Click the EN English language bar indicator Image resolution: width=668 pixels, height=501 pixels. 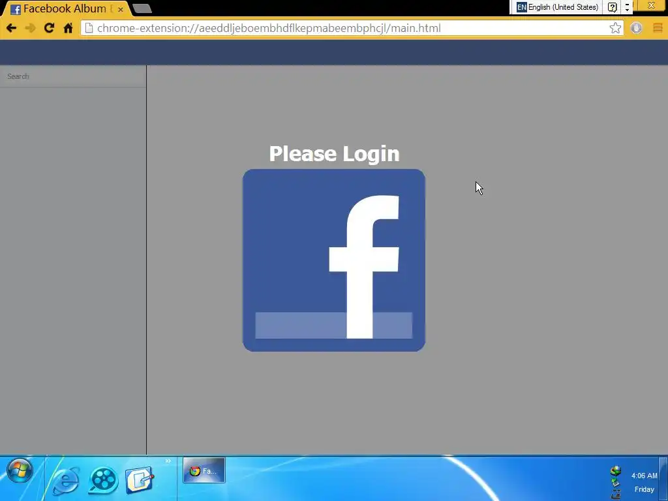pyautogui.click(x=557, y=7)
